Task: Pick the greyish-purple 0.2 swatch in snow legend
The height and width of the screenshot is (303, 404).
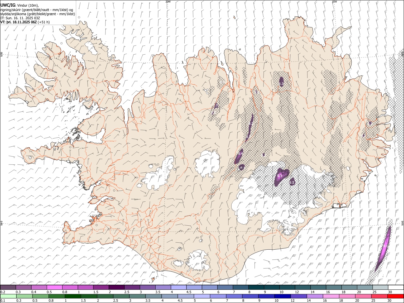Action: [x=8, y=287]
